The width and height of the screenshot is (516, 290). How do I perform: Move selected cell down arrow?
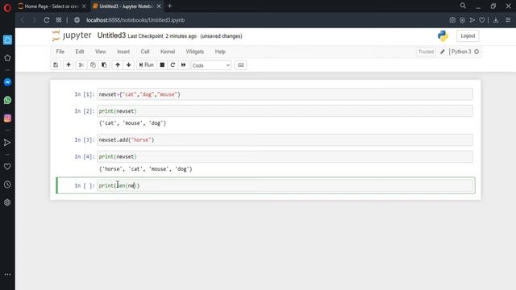pyautogui.click(x=129, y=65)
